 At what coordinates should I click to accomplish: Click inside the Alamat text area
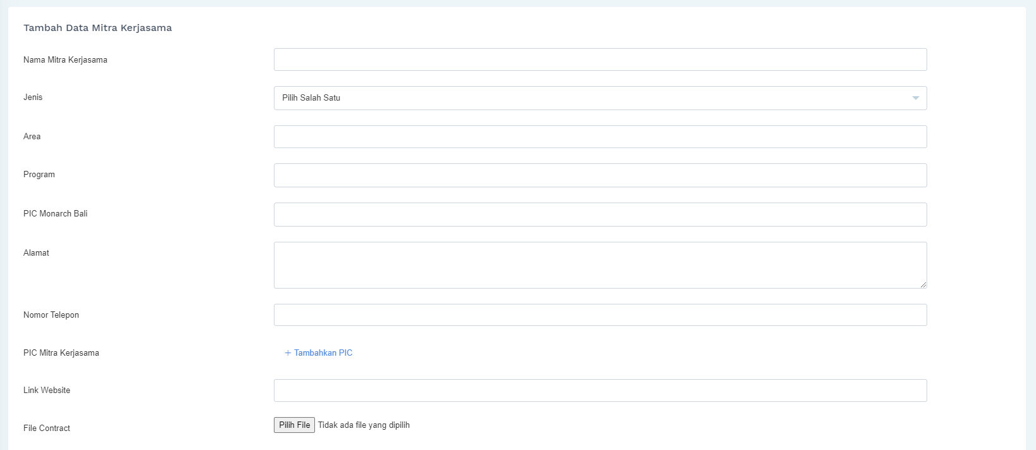click(600, 265)
